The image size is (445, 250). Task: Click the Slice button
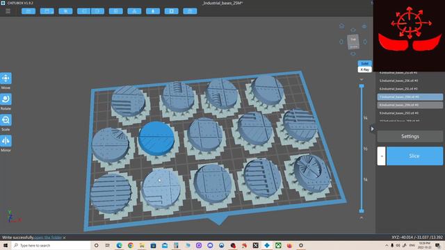[414, 156]
